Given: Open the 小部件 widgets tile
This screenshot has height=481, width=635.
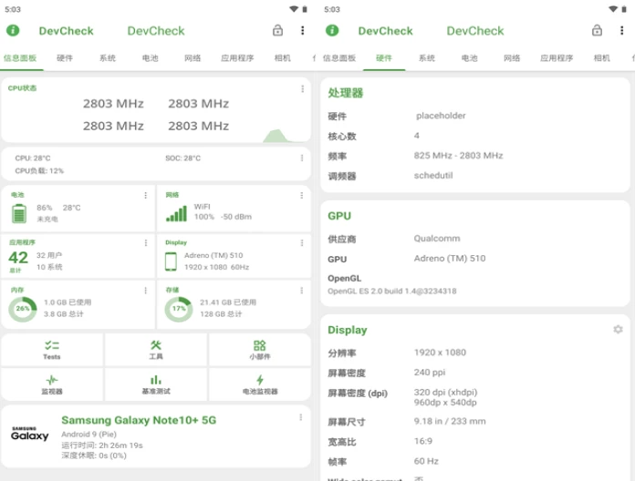Looking at the screenshot, I should point(260,350).
